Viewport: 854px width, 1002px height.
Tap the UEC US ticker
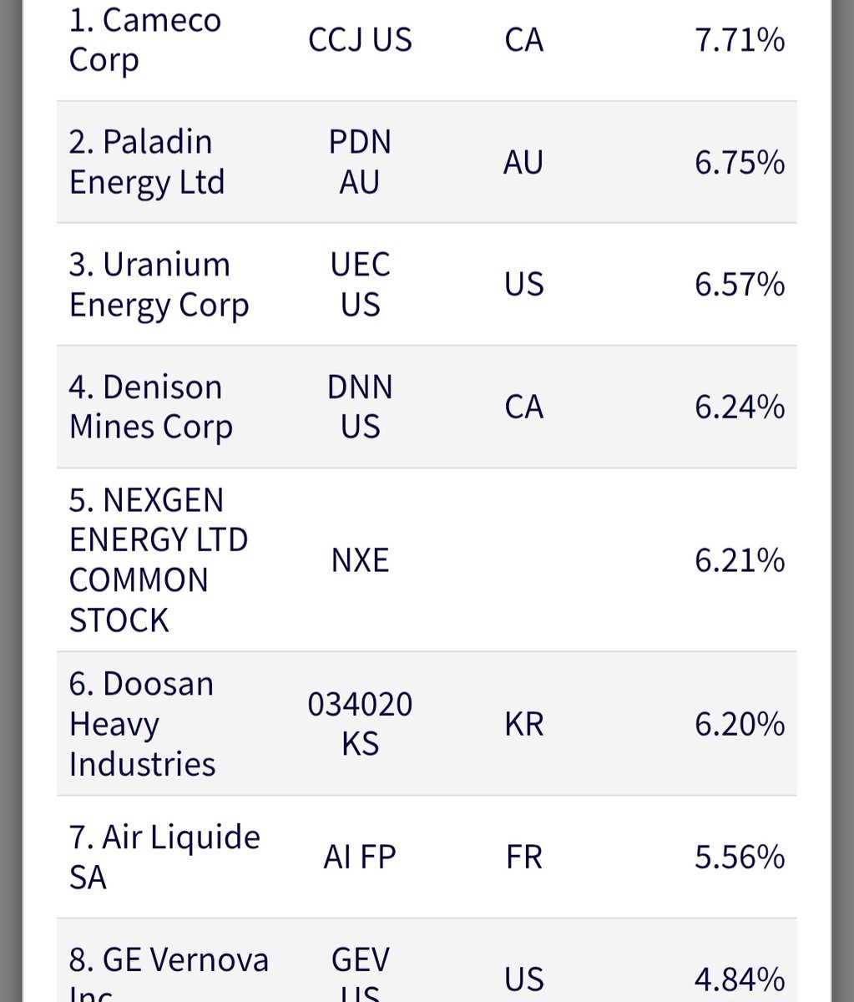(x=360, y=285)
